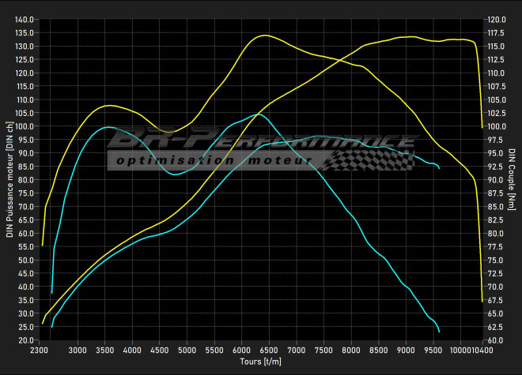This screenshot has height=375, width=522.
Task: Click the 3000 label on the x-axis
Action: [78, 350]
